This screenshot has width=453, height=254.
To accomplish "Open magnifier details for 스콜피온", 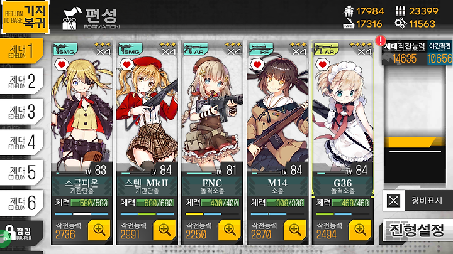I will click(99, 230).
